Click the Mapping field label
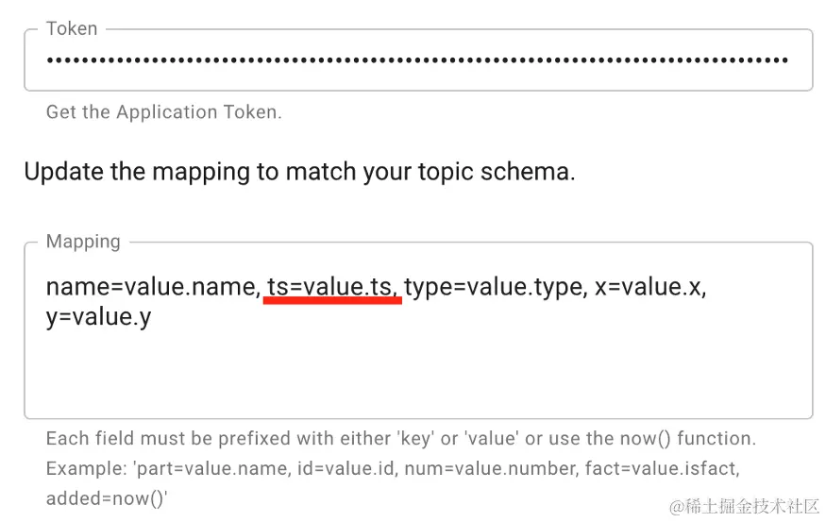This screenshot has width=826, height=522. coord(83,242)
